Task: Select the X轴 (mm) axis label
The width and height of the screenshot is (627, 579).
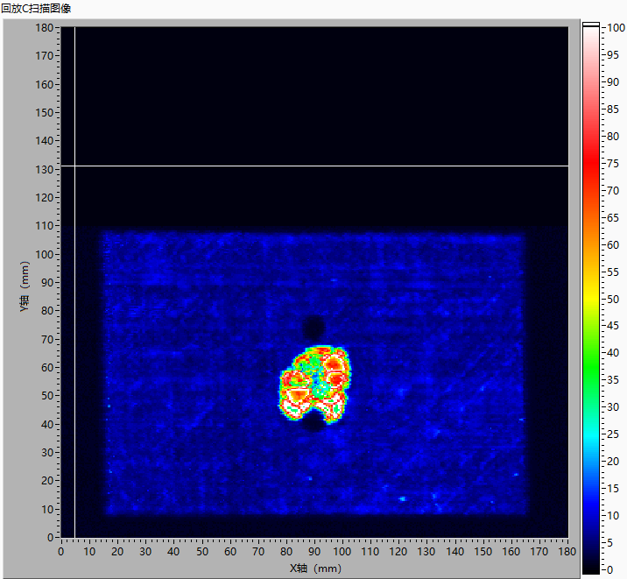Action: 314,568
